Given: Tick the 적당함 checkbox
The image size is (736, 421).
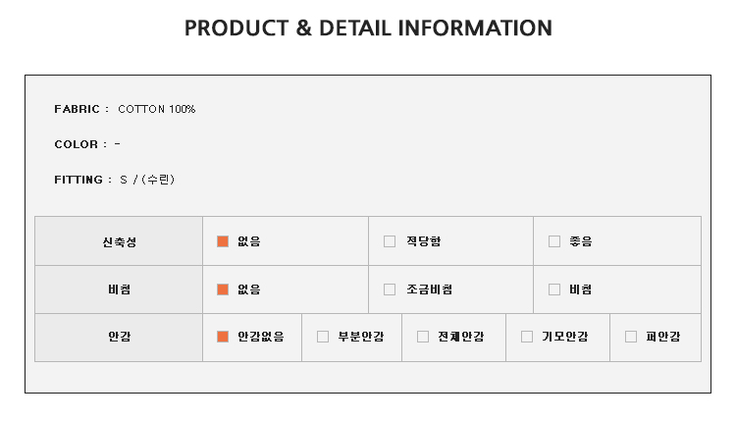Looking at the screenshot, I should (390, 241).
